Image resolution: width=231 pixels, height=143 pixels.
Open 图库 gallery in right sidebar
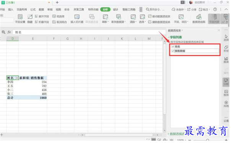point(226,93)
